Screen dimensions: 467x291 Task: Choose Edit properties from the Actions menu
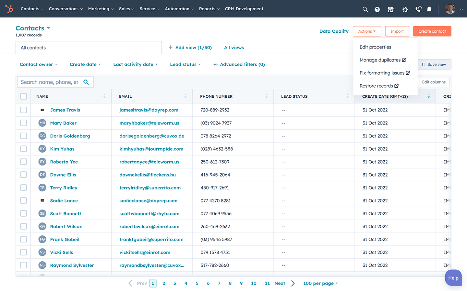[x=375, y=47]
